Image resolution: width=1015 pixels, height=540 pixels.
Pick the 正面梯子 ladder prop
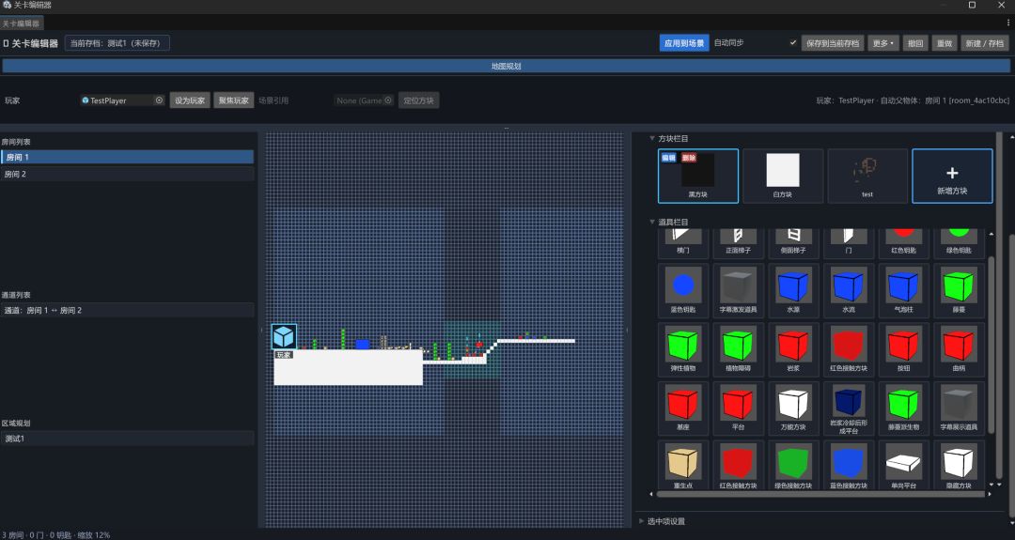(x=738, y=243)
